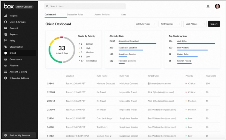
Task: Click alert ID 19846
Action: pyautogui.click(x=50, y=83)
